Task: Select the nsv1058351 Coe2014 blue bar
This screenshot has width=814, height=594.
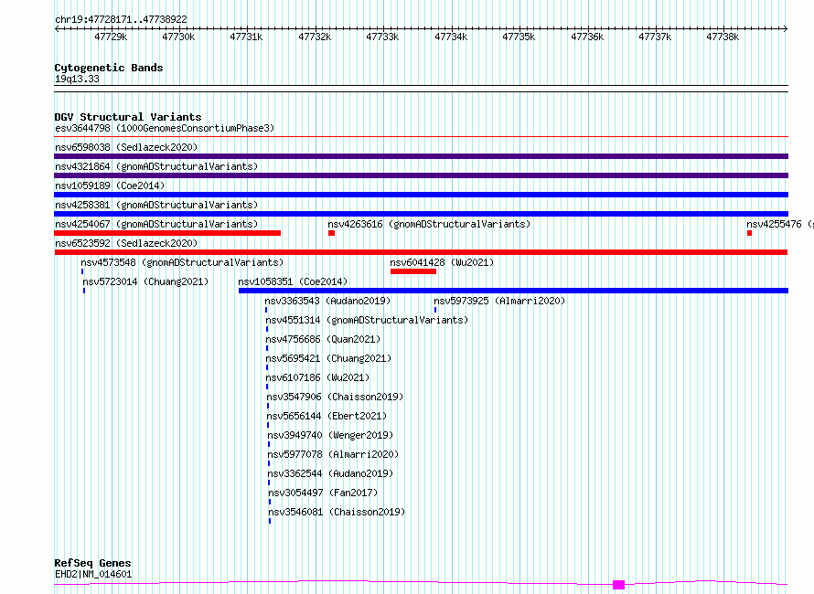Action: (513, 291)
